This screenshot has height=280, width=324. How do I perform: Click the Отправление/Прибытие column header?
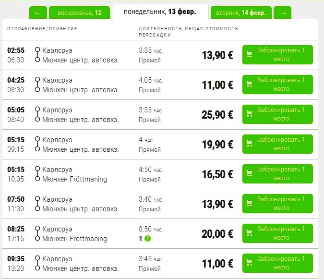coord(42,29)
